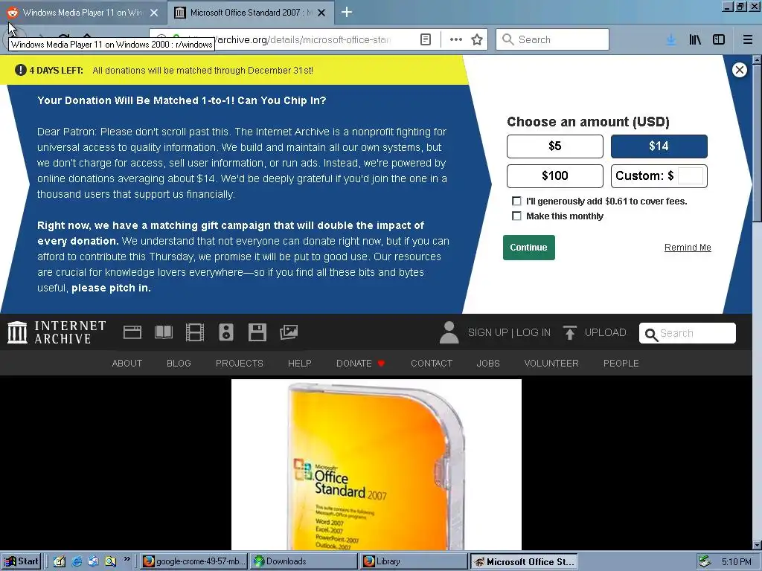
Task: Click the Internet Explorer quick launch icon
Action: (77, 561)
